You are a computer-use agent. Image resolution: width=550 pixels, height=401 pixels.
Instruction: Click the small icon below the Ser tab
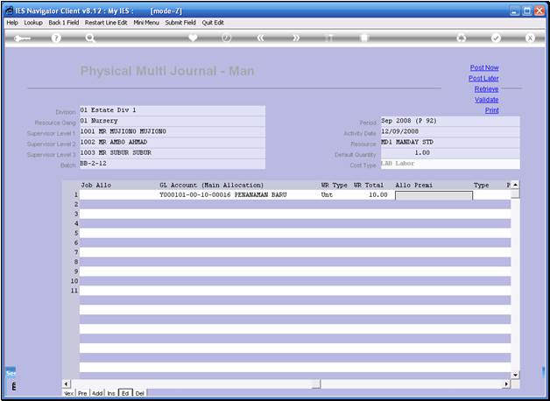click(13, 387)
